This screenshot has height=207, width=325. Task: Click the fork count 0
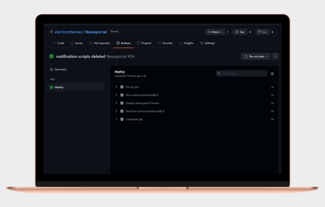pos(272,32)
